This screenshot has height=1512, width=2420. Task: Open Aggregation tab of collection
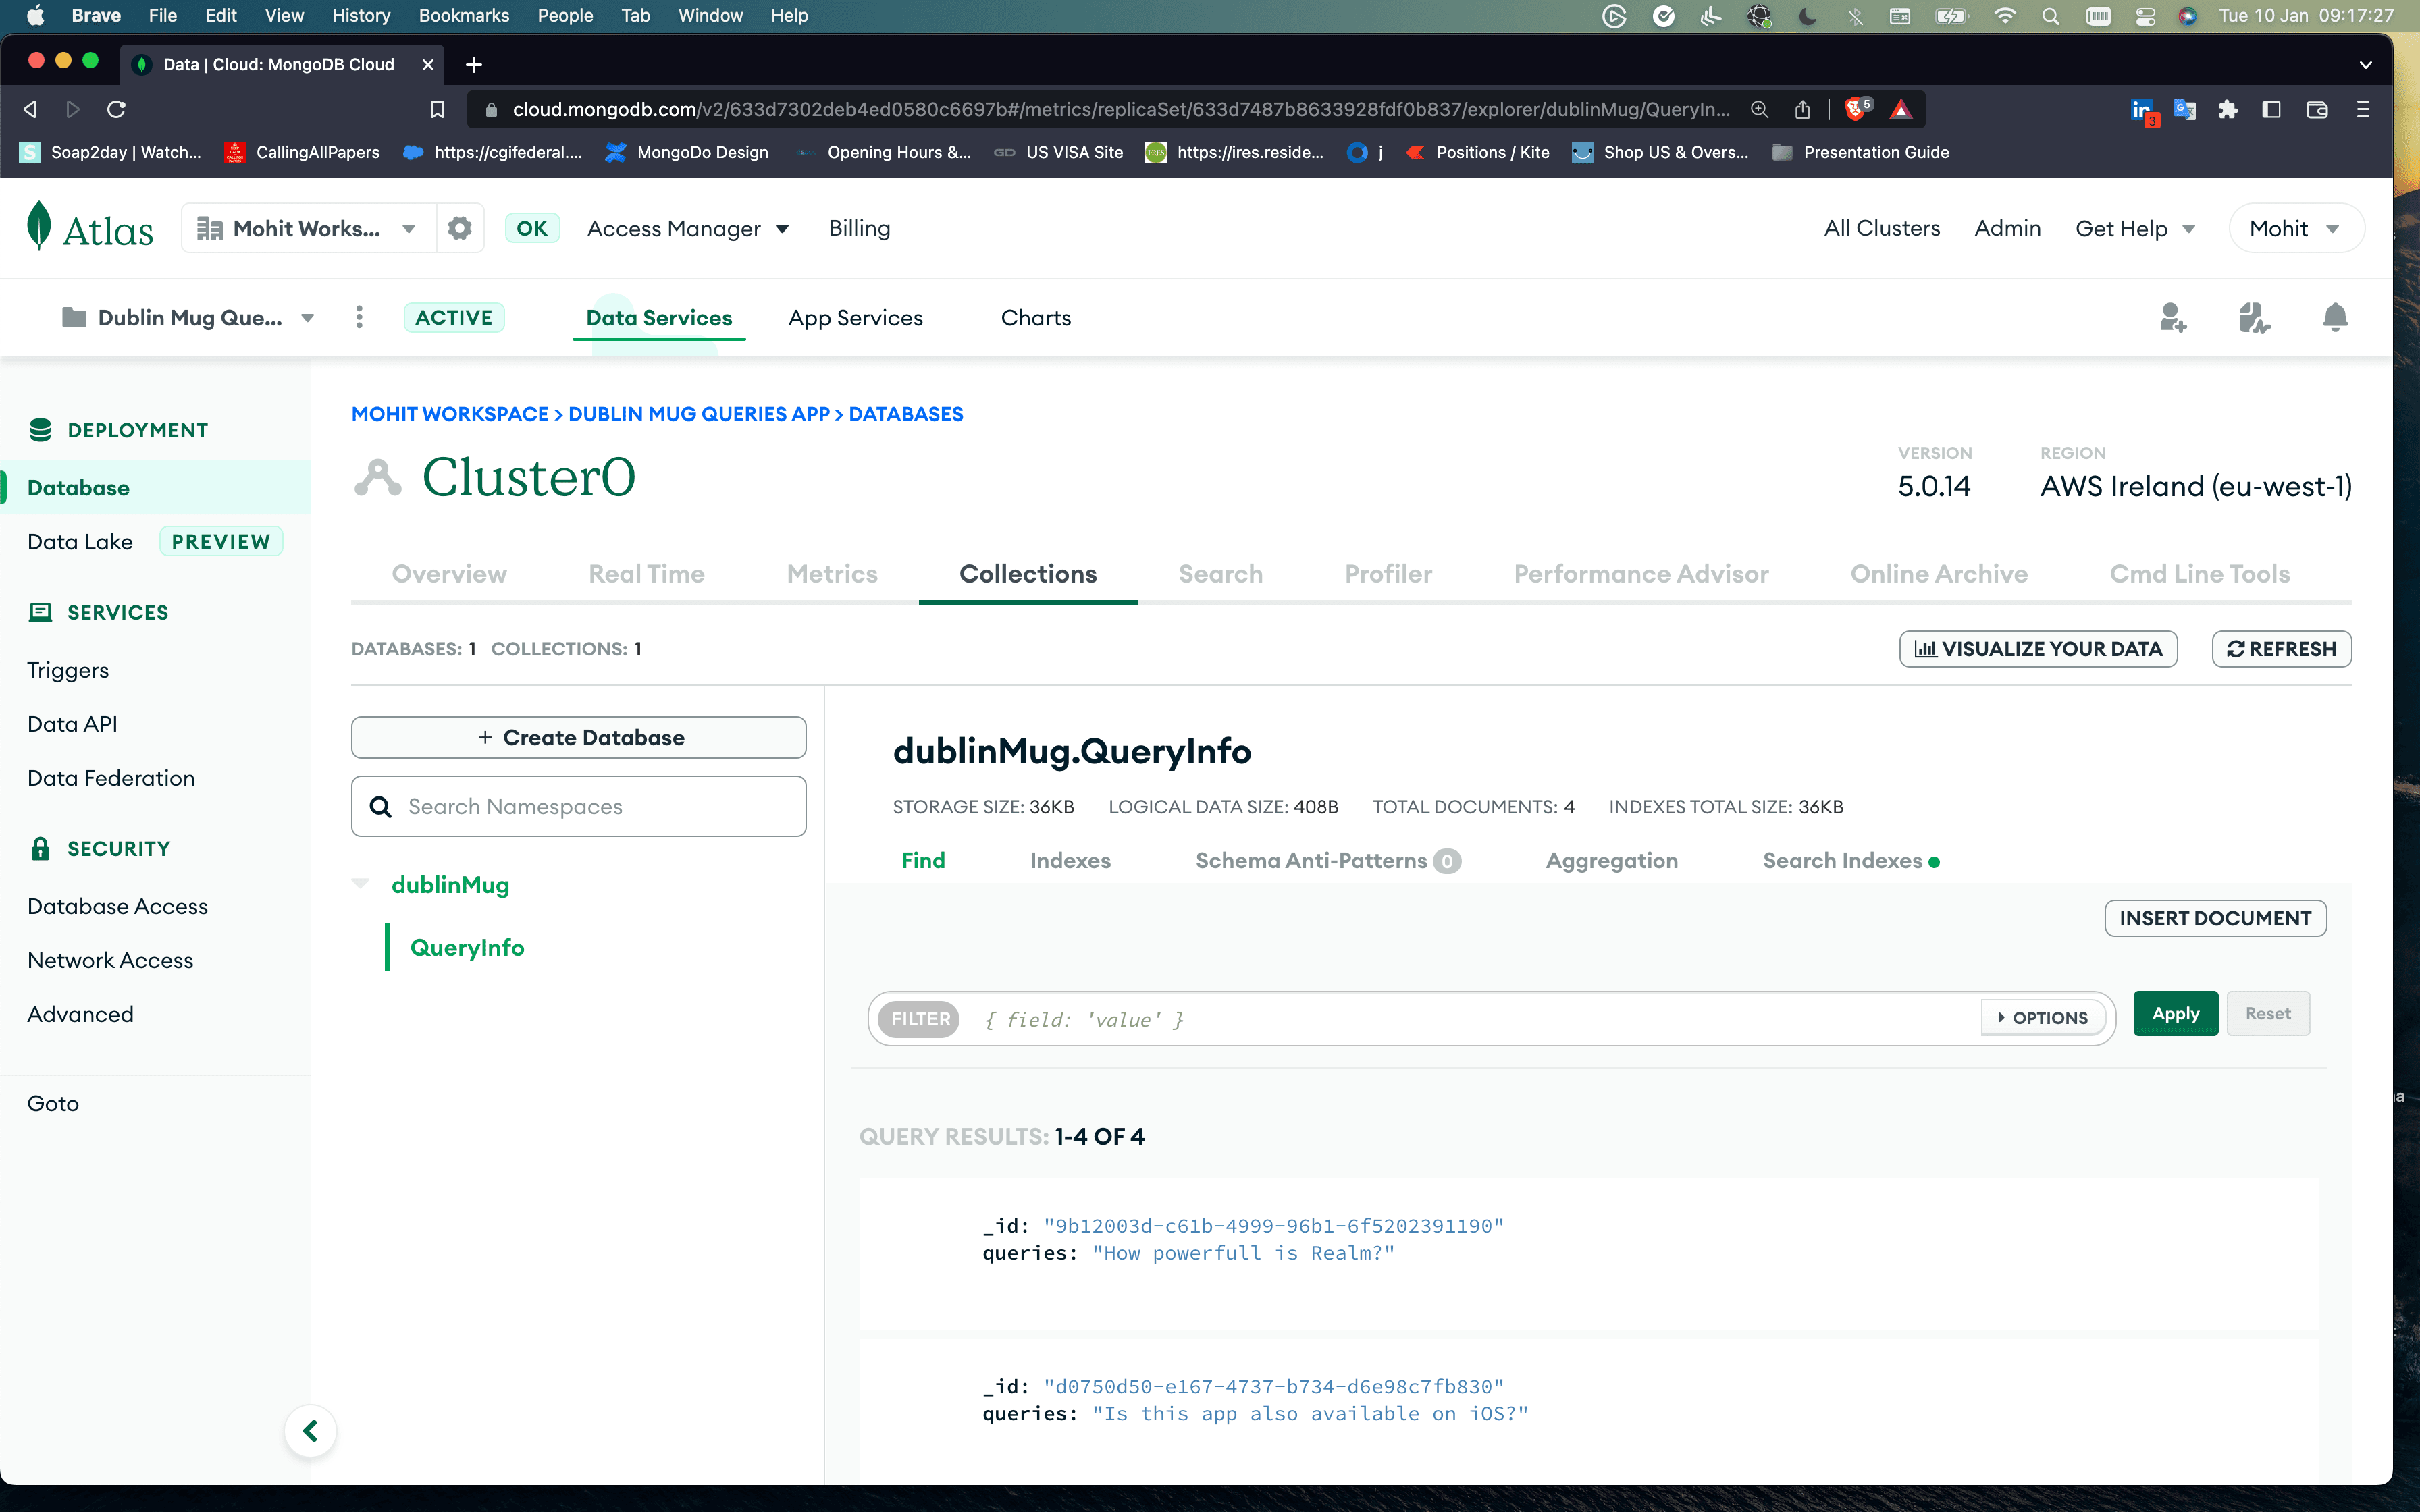coord(1612,860)
